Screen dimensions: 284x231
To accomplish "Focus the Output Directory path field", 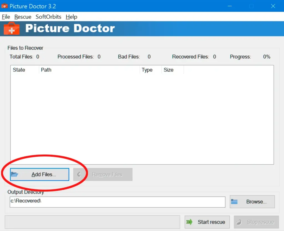I will point(117,202).
